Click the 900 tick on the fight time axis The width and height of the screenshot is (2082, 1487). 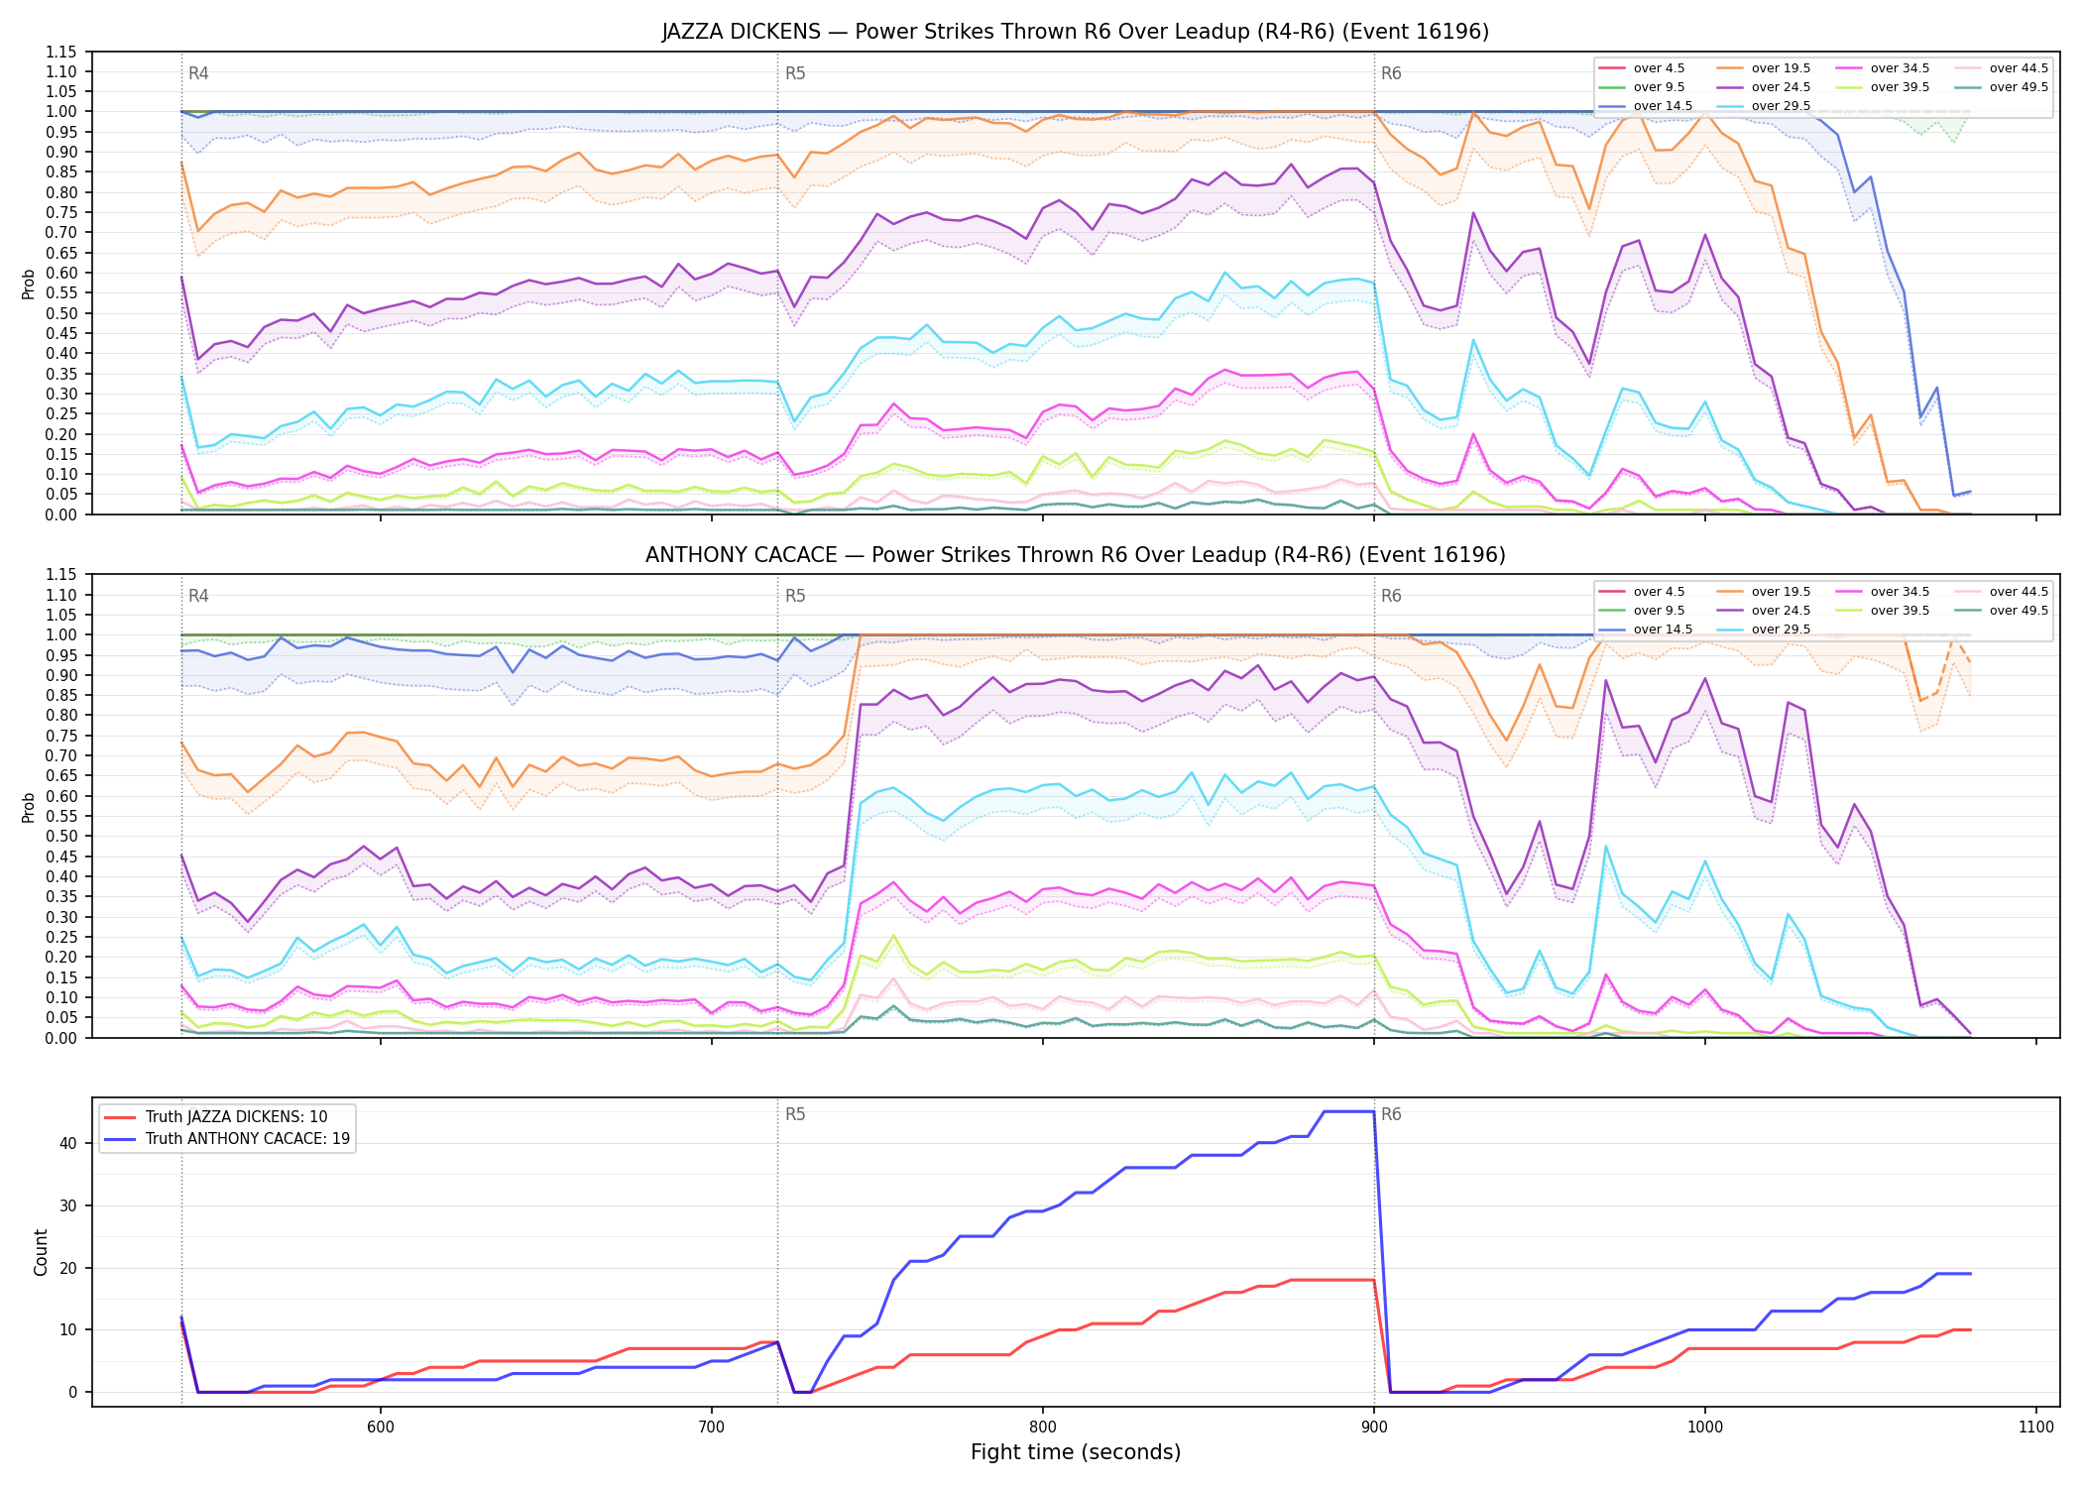(1373, 1427)
